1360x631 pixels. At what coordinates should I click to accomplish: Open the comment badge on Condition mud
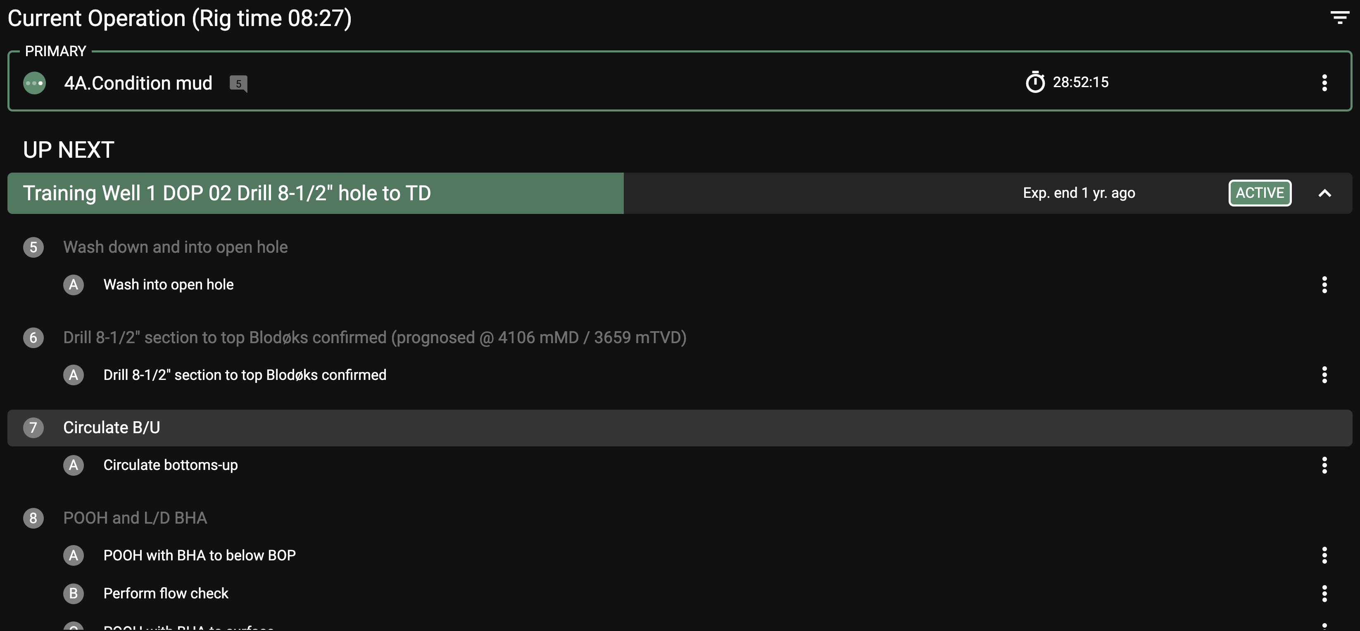click(x=238, y=83)
